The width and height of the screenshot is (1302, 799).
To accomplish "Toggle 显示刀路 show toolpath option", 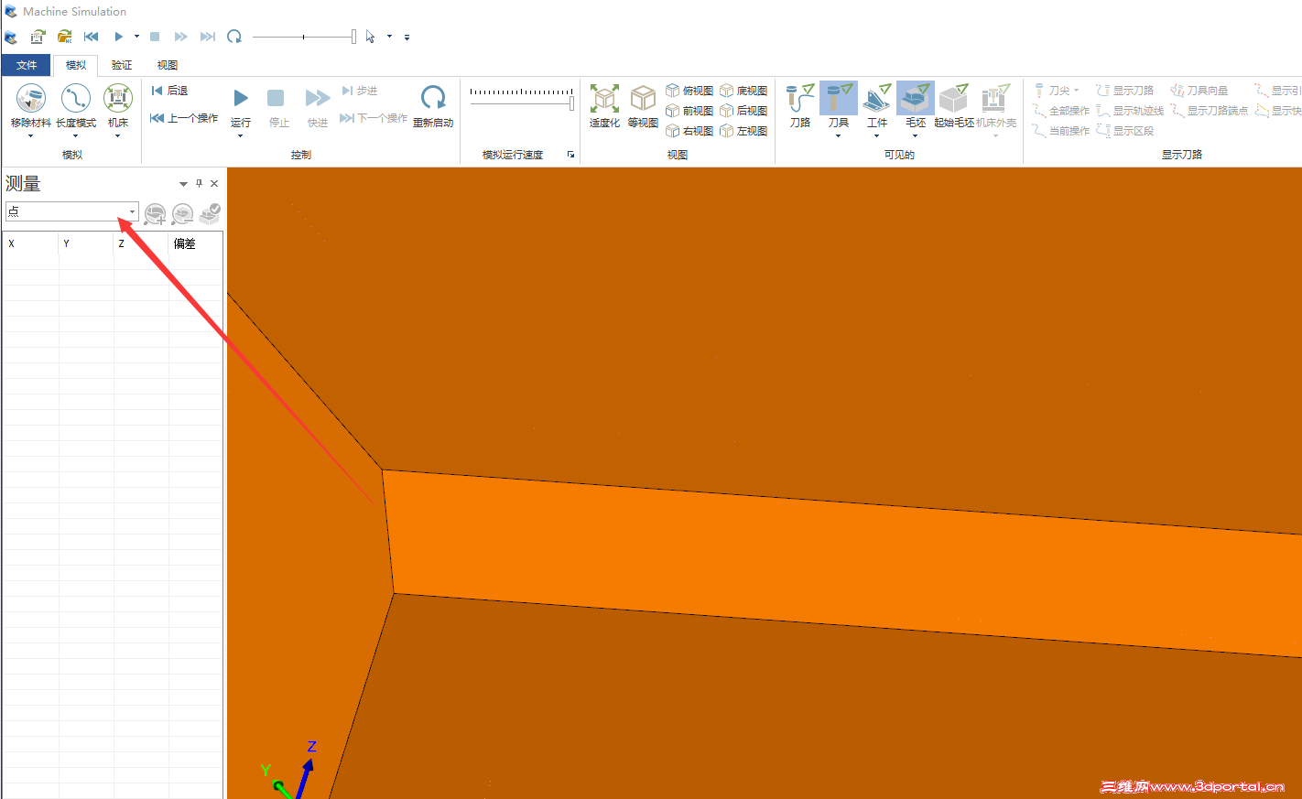I will pos(1125,91).
